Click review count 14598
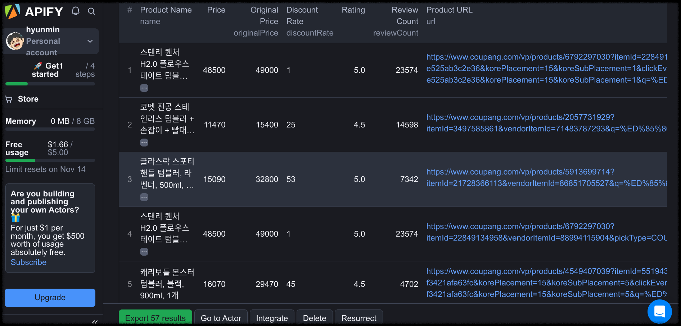The image size is (681, 326). click(x=407, y=125)
